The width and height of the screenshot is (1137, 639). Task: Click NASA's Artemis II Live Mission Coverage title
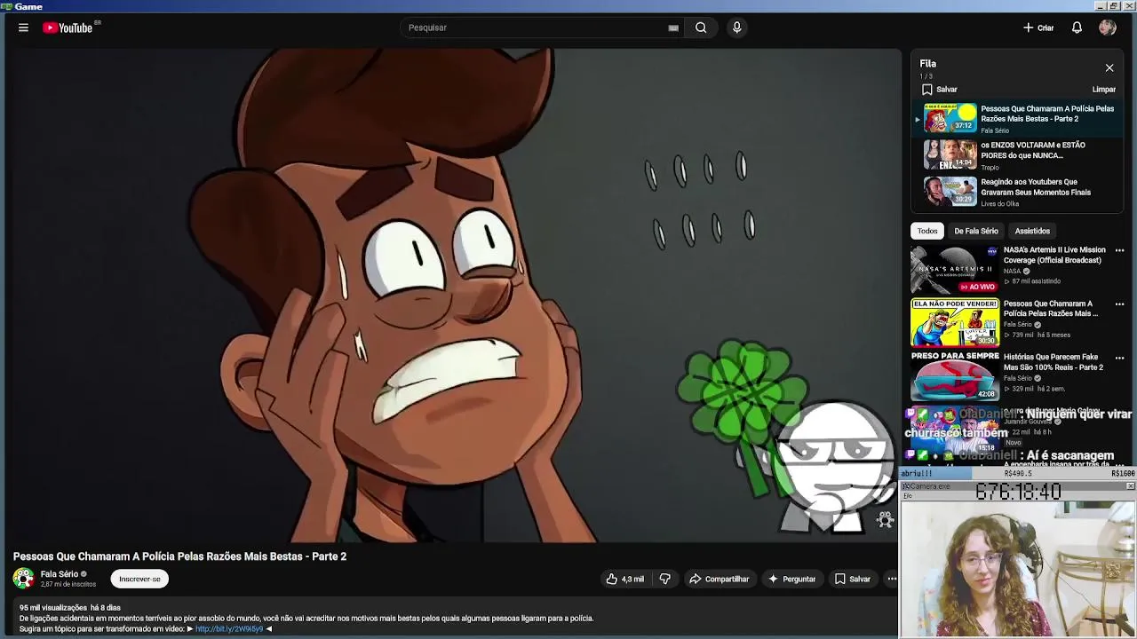[x=1054, y=255]
